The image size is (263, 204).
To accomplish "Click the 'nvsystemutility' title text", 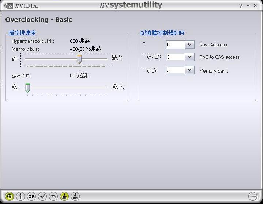I will click(x=131, y=5).
